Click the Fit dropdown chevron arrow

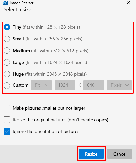coord(47,85)
